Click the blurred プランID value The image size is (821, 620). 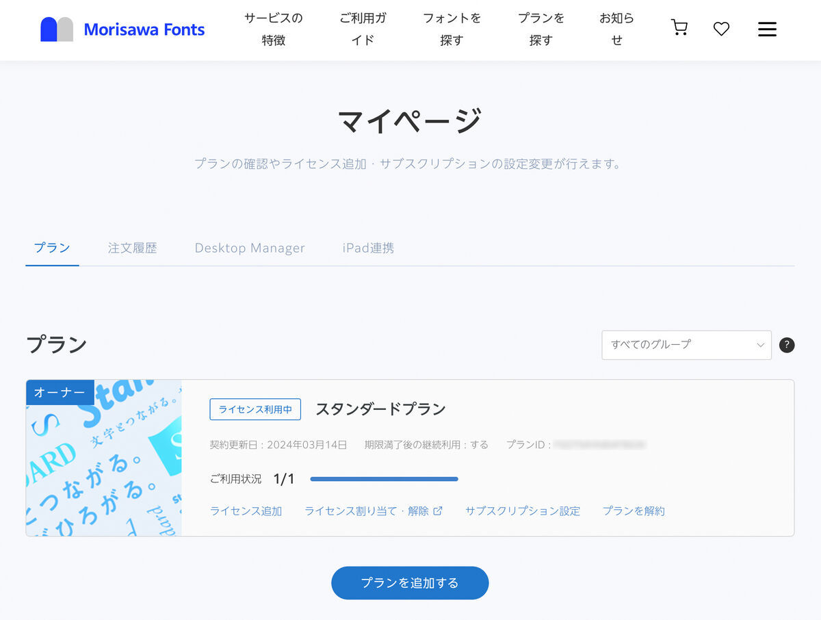coord(599,445)
